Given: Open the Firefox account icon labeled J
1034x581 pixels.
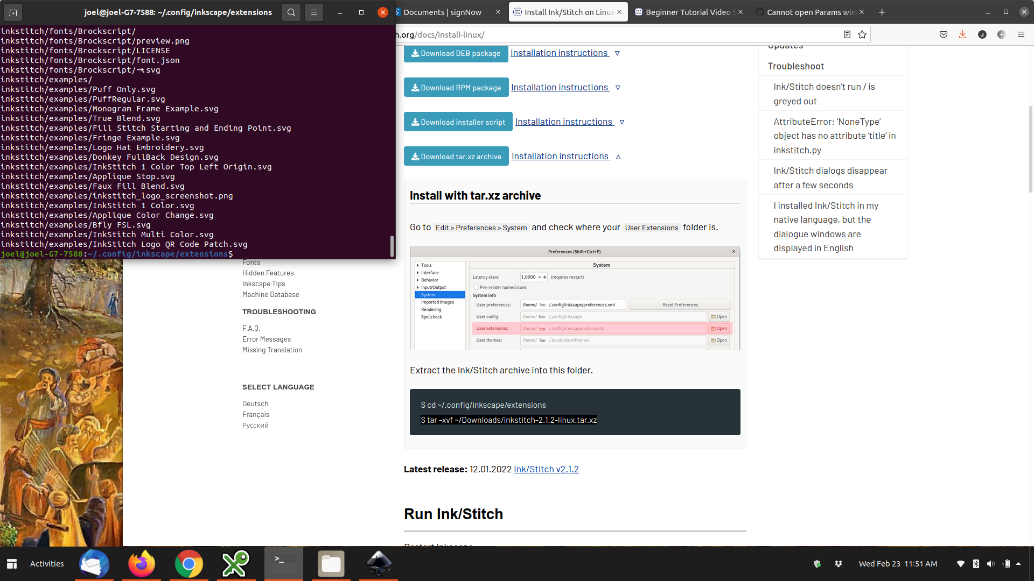Looking at the screenshot, I should (982, 34).
